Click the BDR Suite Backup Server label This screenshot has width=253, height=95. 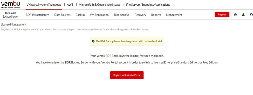(x=11, y=15)
